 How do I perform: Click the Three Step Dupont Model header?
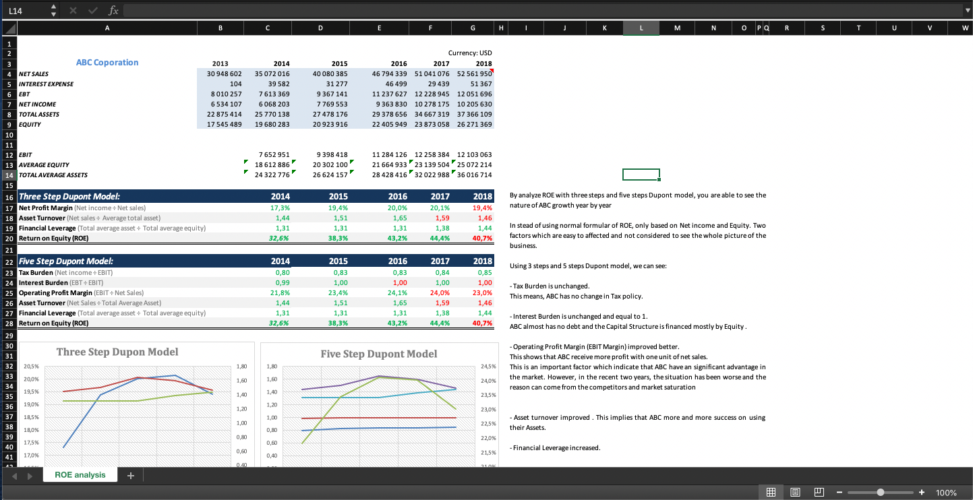[x=69, y=197]
